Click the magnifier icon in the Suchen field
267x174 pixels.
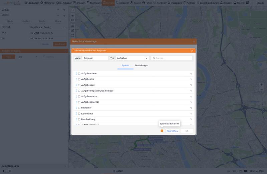pos(154,58)
